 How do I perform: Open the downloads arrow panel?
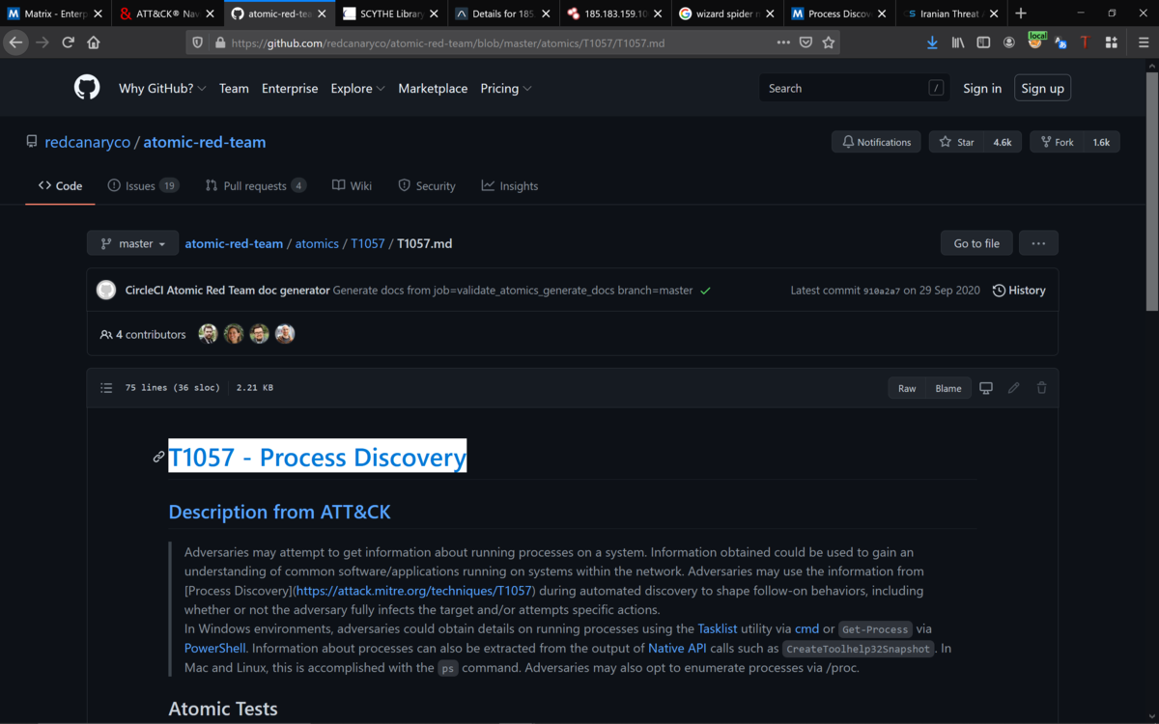click(932, 42)
